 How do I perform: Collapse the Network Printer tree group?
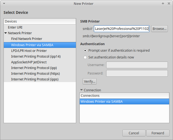(5, 33)
